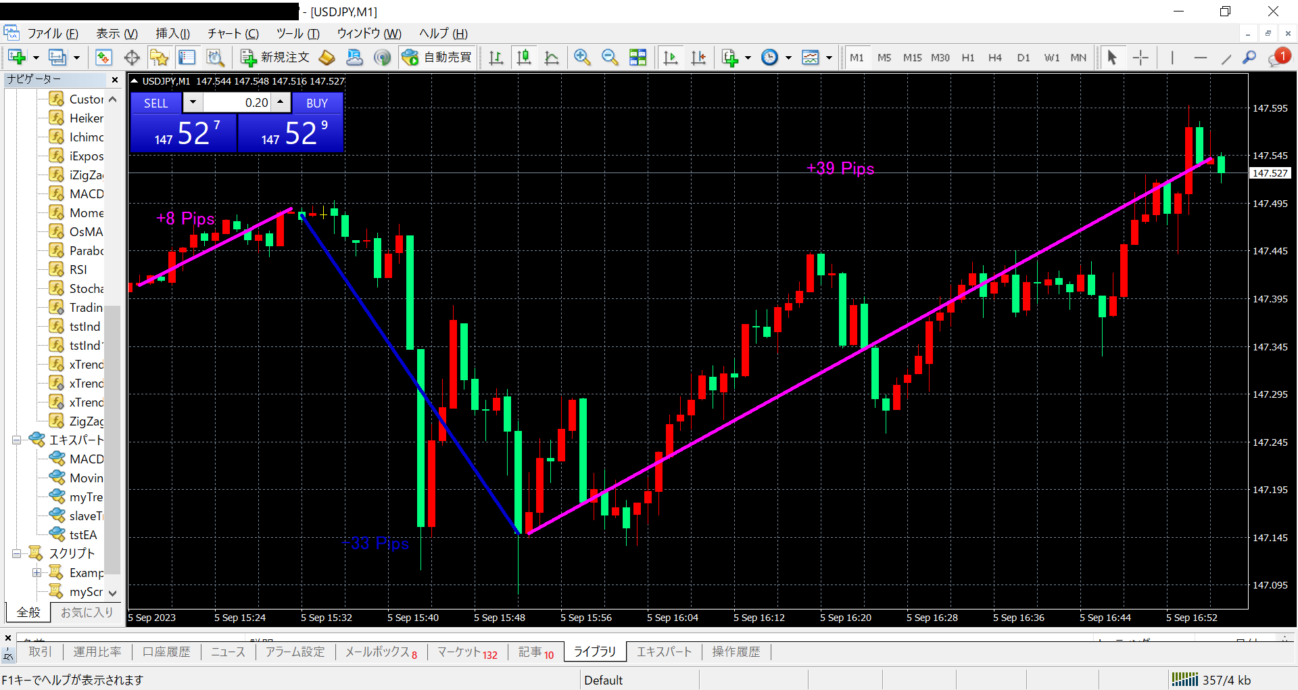Toggle the 自動売買 auto trading button
1298x690 pixels.
pyautogui.click(x=437, y=57)
